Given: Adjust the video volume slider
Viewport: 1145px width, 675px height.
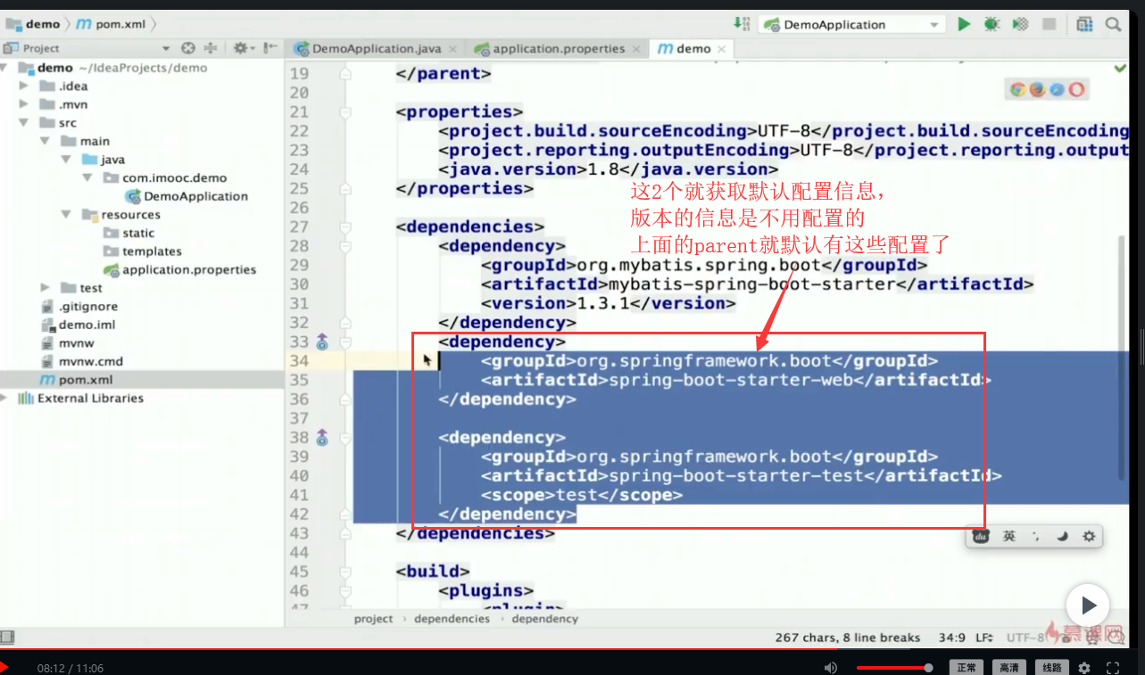Looking at the screenshot, I should coord(893,668).
